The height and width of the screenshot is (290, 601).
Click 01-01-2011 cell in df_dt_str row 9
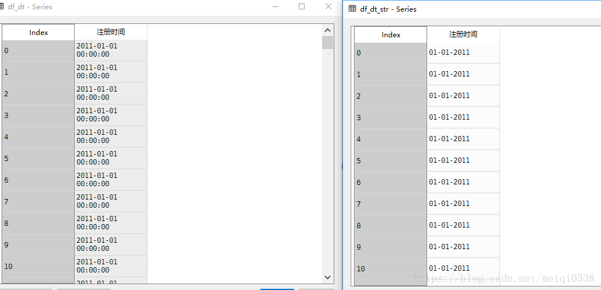tap(463, 247)
